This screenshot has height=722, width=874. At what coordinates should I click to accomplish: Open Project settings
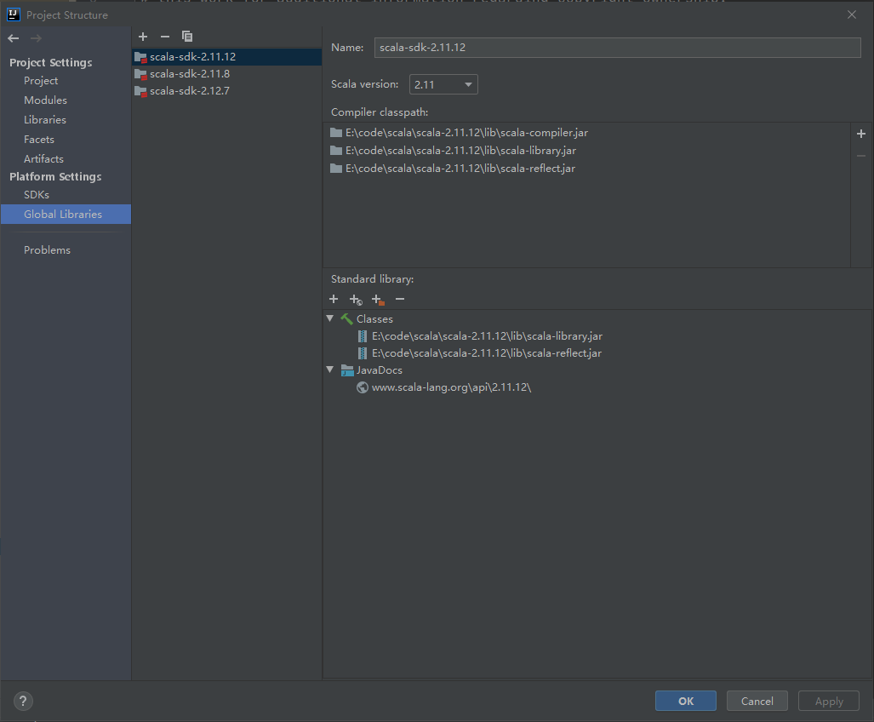click(41, 81)
